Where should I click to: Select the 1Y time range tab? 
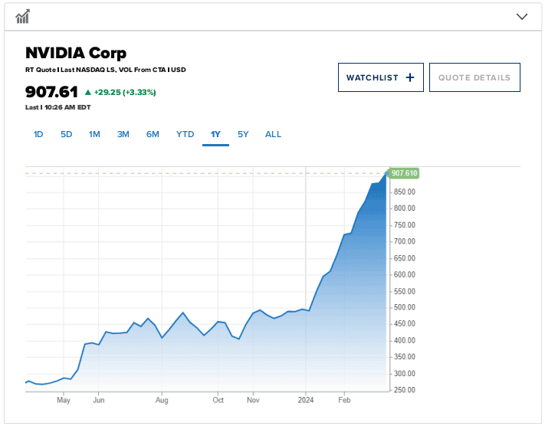tap(215, 135)
